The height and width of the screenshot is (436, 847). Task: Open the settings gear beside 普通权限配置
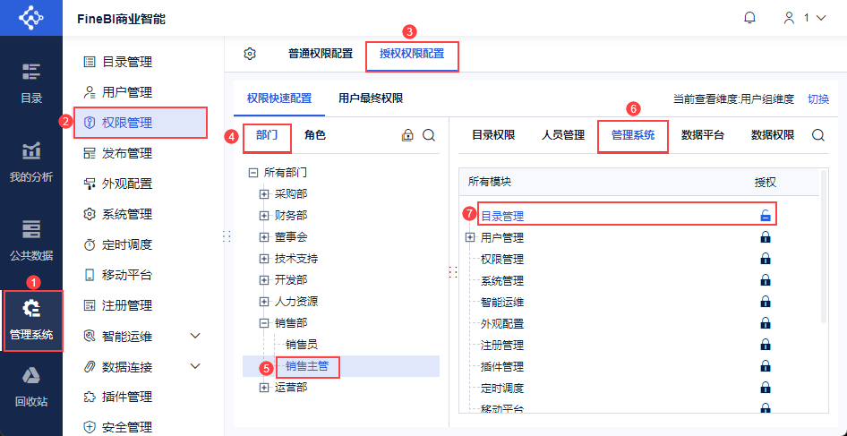tap(251, 54)
